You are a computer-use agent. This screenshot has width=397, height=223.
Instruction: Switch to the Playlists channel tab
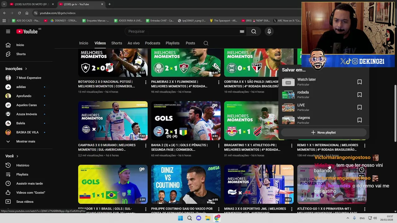pos(172,43)
